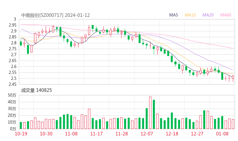Click the tallest red volume bar near 12-07

(150, 113)
